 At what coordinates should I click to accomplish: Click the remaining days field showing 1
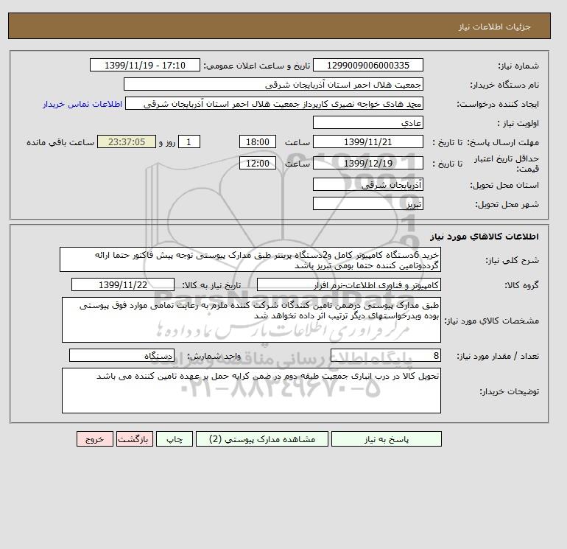point(189,142)
